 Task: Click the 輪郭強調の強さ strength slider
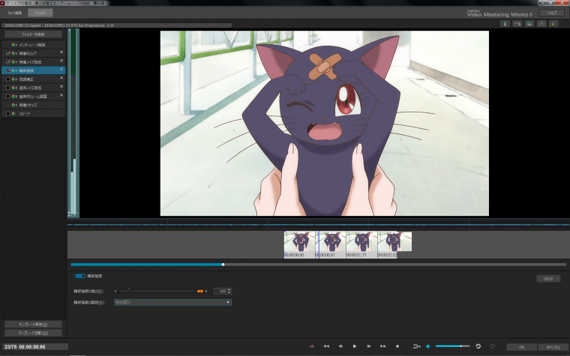(159, 291)
